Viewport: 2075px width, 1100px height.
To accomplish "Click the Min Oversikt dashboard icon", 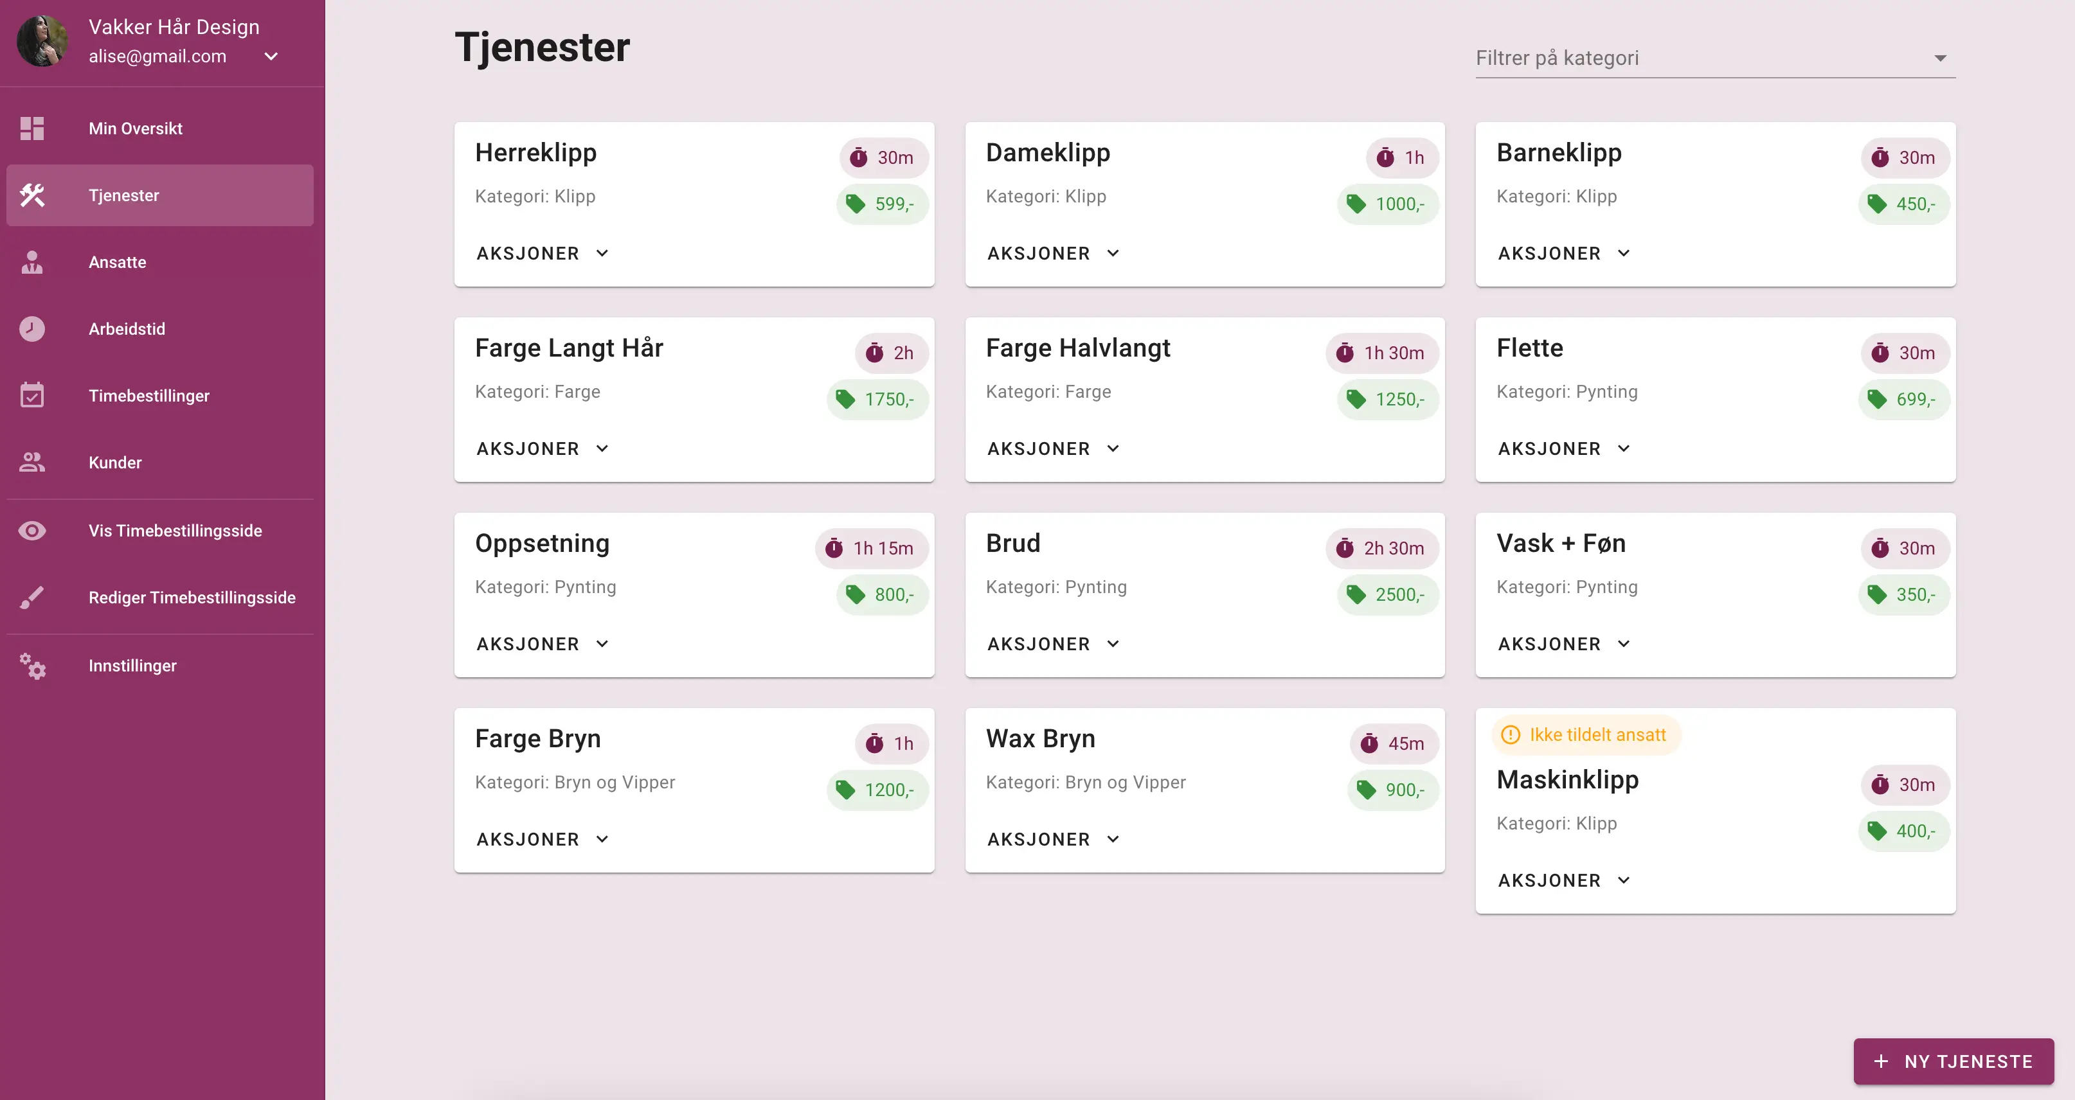I will pyautogui.click(x=32, y=129).
